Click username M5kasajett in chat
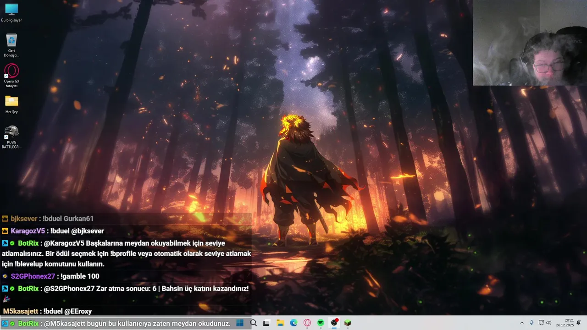587x330 pixels. [21, 311]
